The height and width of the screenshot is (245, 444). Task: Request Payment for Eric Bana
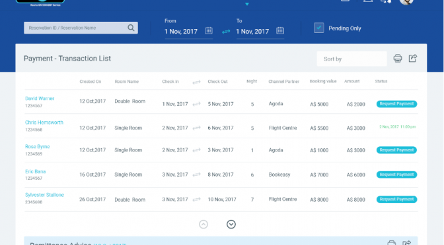pos(396,175)
